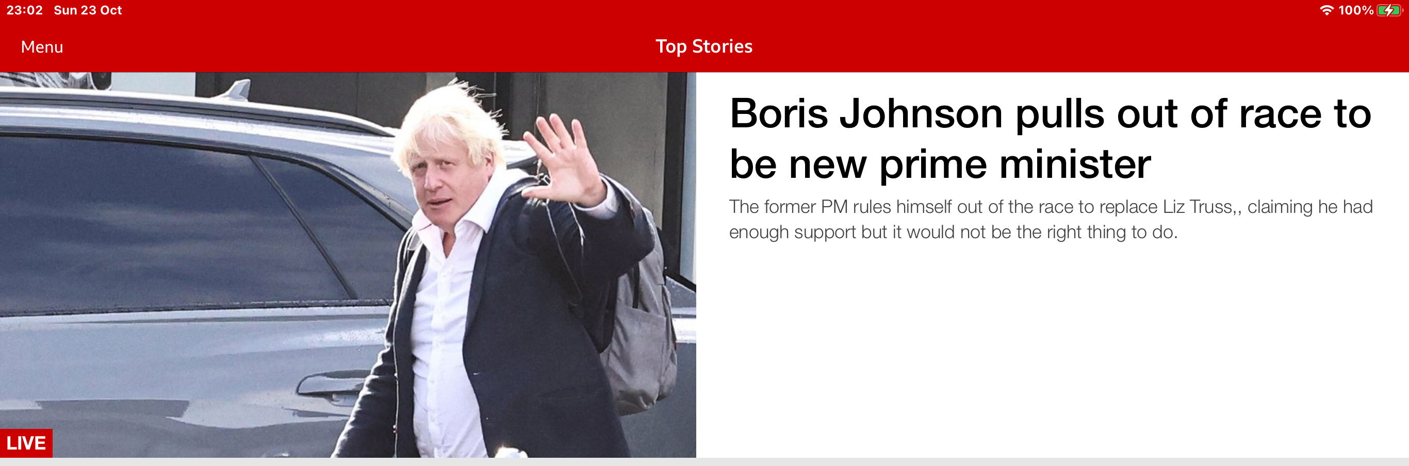Tap the Sun 23 Oct date
1409x466 pixels.
coord(88,10)
